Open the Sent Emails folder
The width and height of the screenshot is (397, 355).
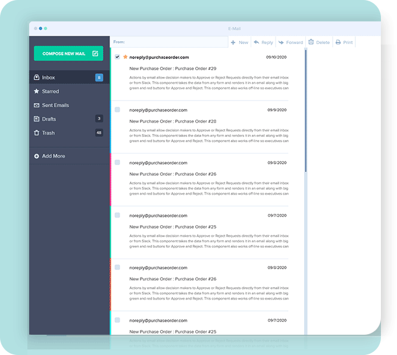pyautogui.click(x=70, y=105)
